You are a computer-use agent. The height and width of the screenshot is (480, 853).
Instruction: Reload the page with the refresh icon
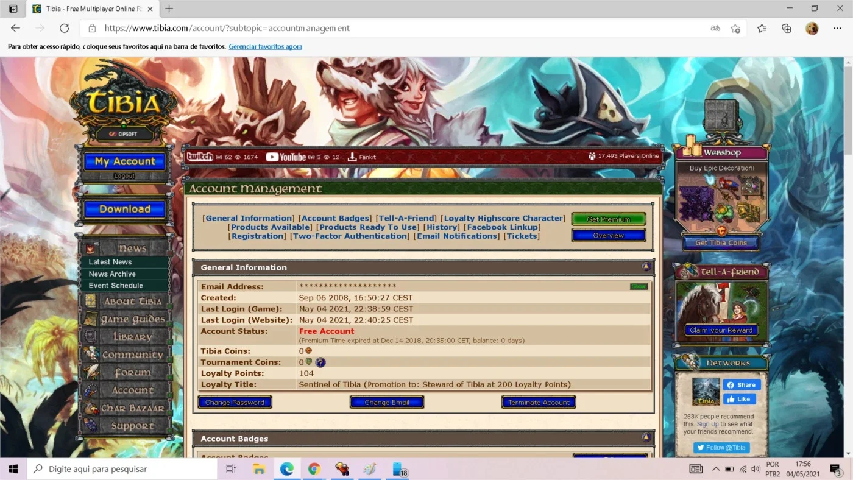click(64, 28)
